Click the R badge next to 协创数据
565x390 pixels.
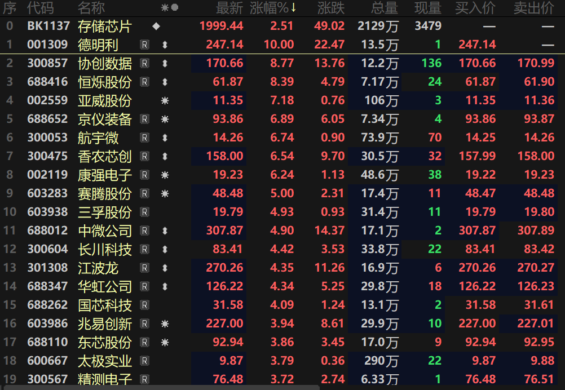[x=144, y=63]
